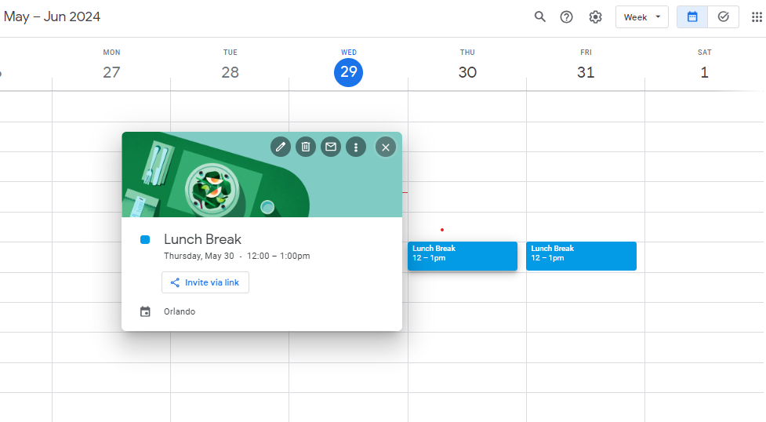Open event options three-dot menu
Viewport: 766px width, 422px height.
[356, 147]
